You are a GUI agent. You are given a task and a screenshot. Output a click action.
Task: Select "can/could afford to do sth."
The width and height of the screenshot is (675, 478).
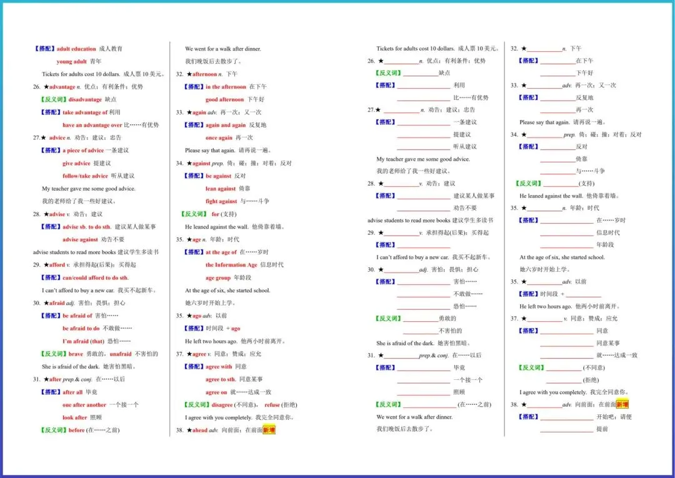[x=96, y=278]
